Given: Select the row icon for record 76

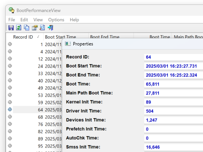Looking at the screenshot, I should 10,124.
